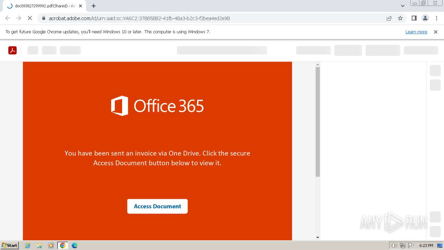
Task: Click the show desktop monitor tray icon
Action: 440,245
